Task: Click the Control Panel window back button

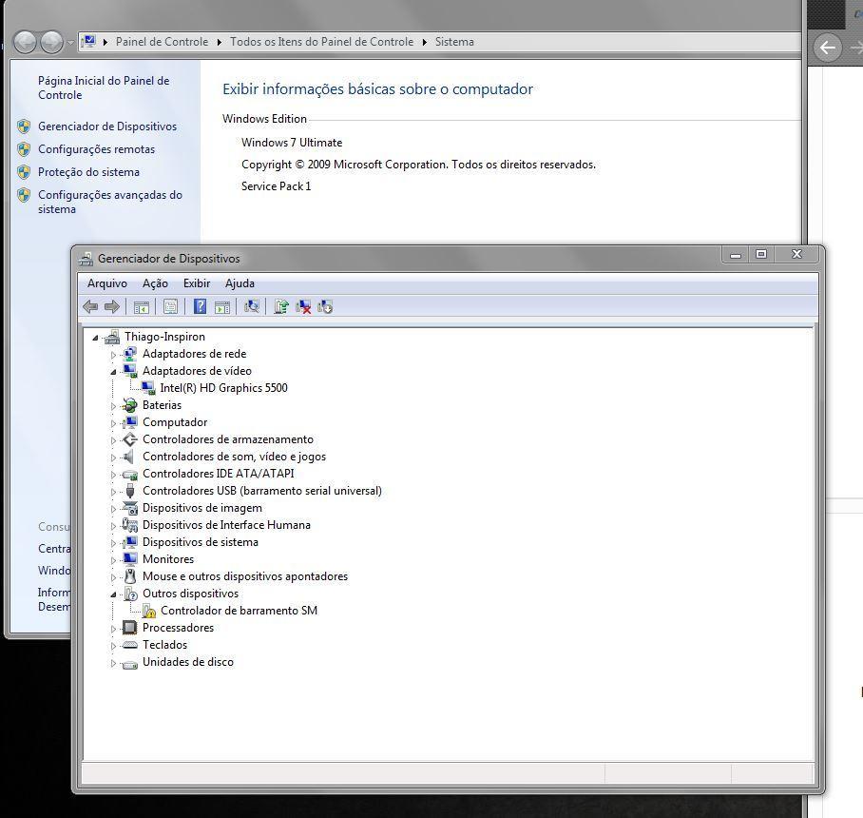Action: click(x=25, y=42)
